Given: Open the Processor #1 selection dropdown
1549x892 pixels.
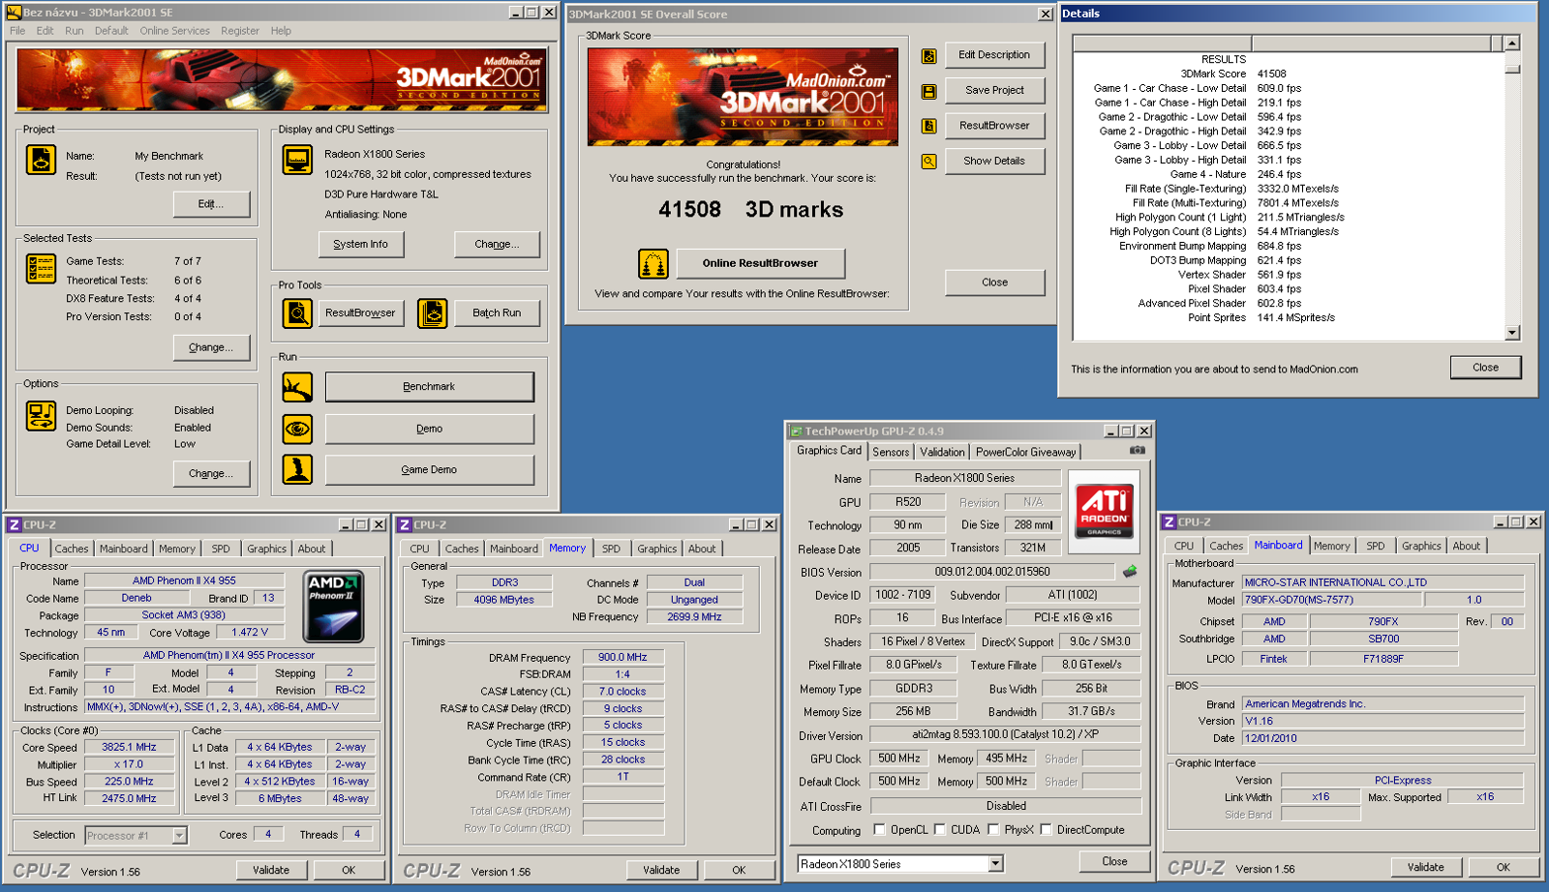Looking at the screenshot, I should click(x=179, y=835).
